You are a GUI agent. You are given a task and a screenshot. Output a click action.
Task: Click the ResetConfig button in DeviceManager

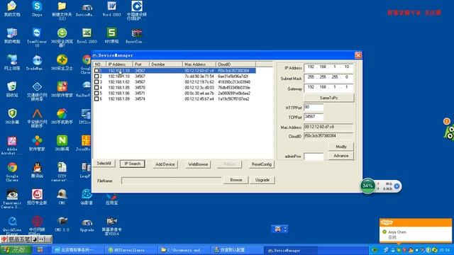(262, 164)
